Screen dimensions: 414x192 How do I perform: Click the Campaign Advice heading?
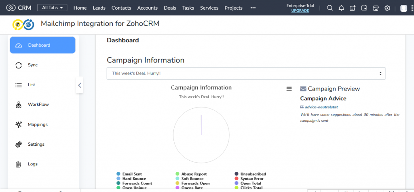coord(323,98)
